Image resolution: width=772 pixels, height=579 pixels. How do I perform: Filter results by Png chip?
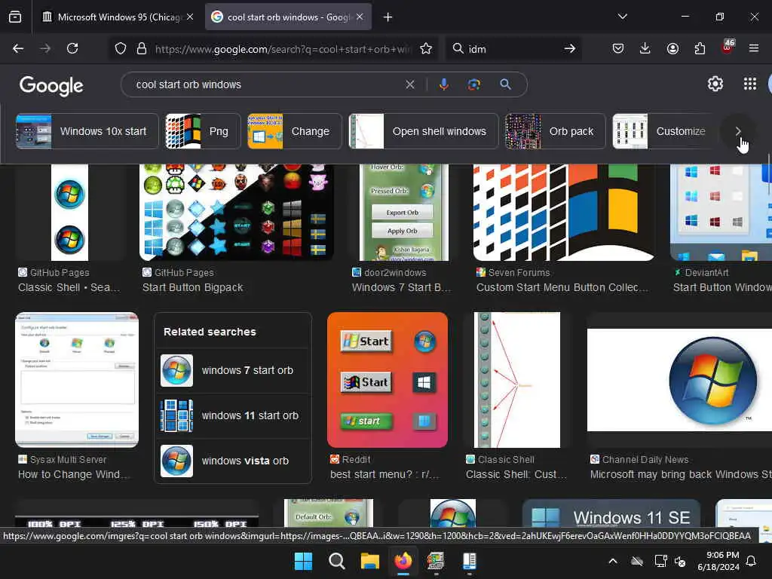(203, 131)
